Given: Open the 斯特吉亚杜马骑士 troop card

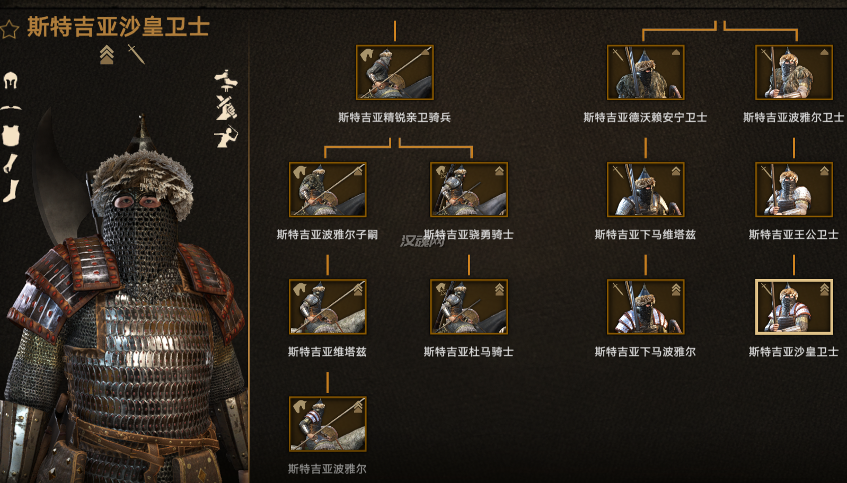Looking at the screenshot, I should pos(469,307).
